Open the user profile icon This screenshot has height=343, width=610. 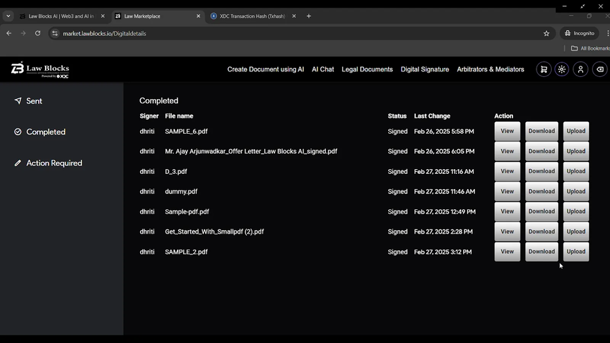581,69
